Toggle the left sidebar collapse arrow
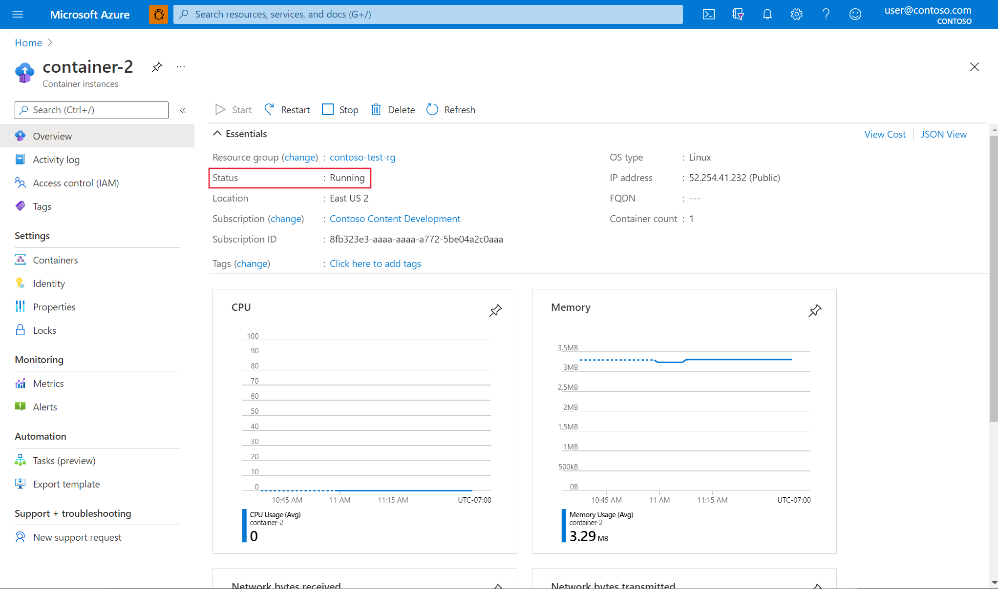 pyautogui.click(x=183, y=110)
